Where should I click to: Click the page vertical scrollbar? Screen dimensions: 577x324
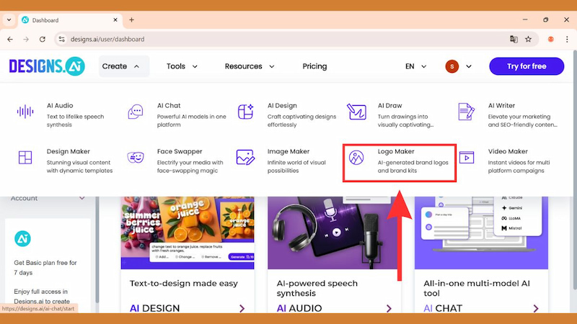coord(574,169)
